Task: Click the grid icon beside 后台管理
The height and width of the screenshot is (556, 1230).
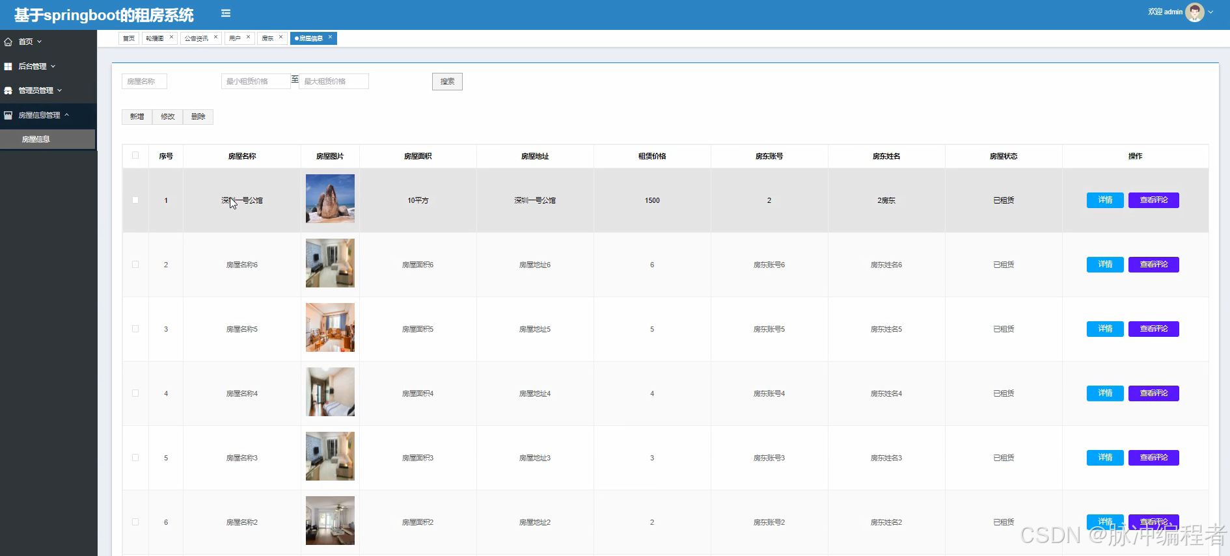Action: click(8, 66)
